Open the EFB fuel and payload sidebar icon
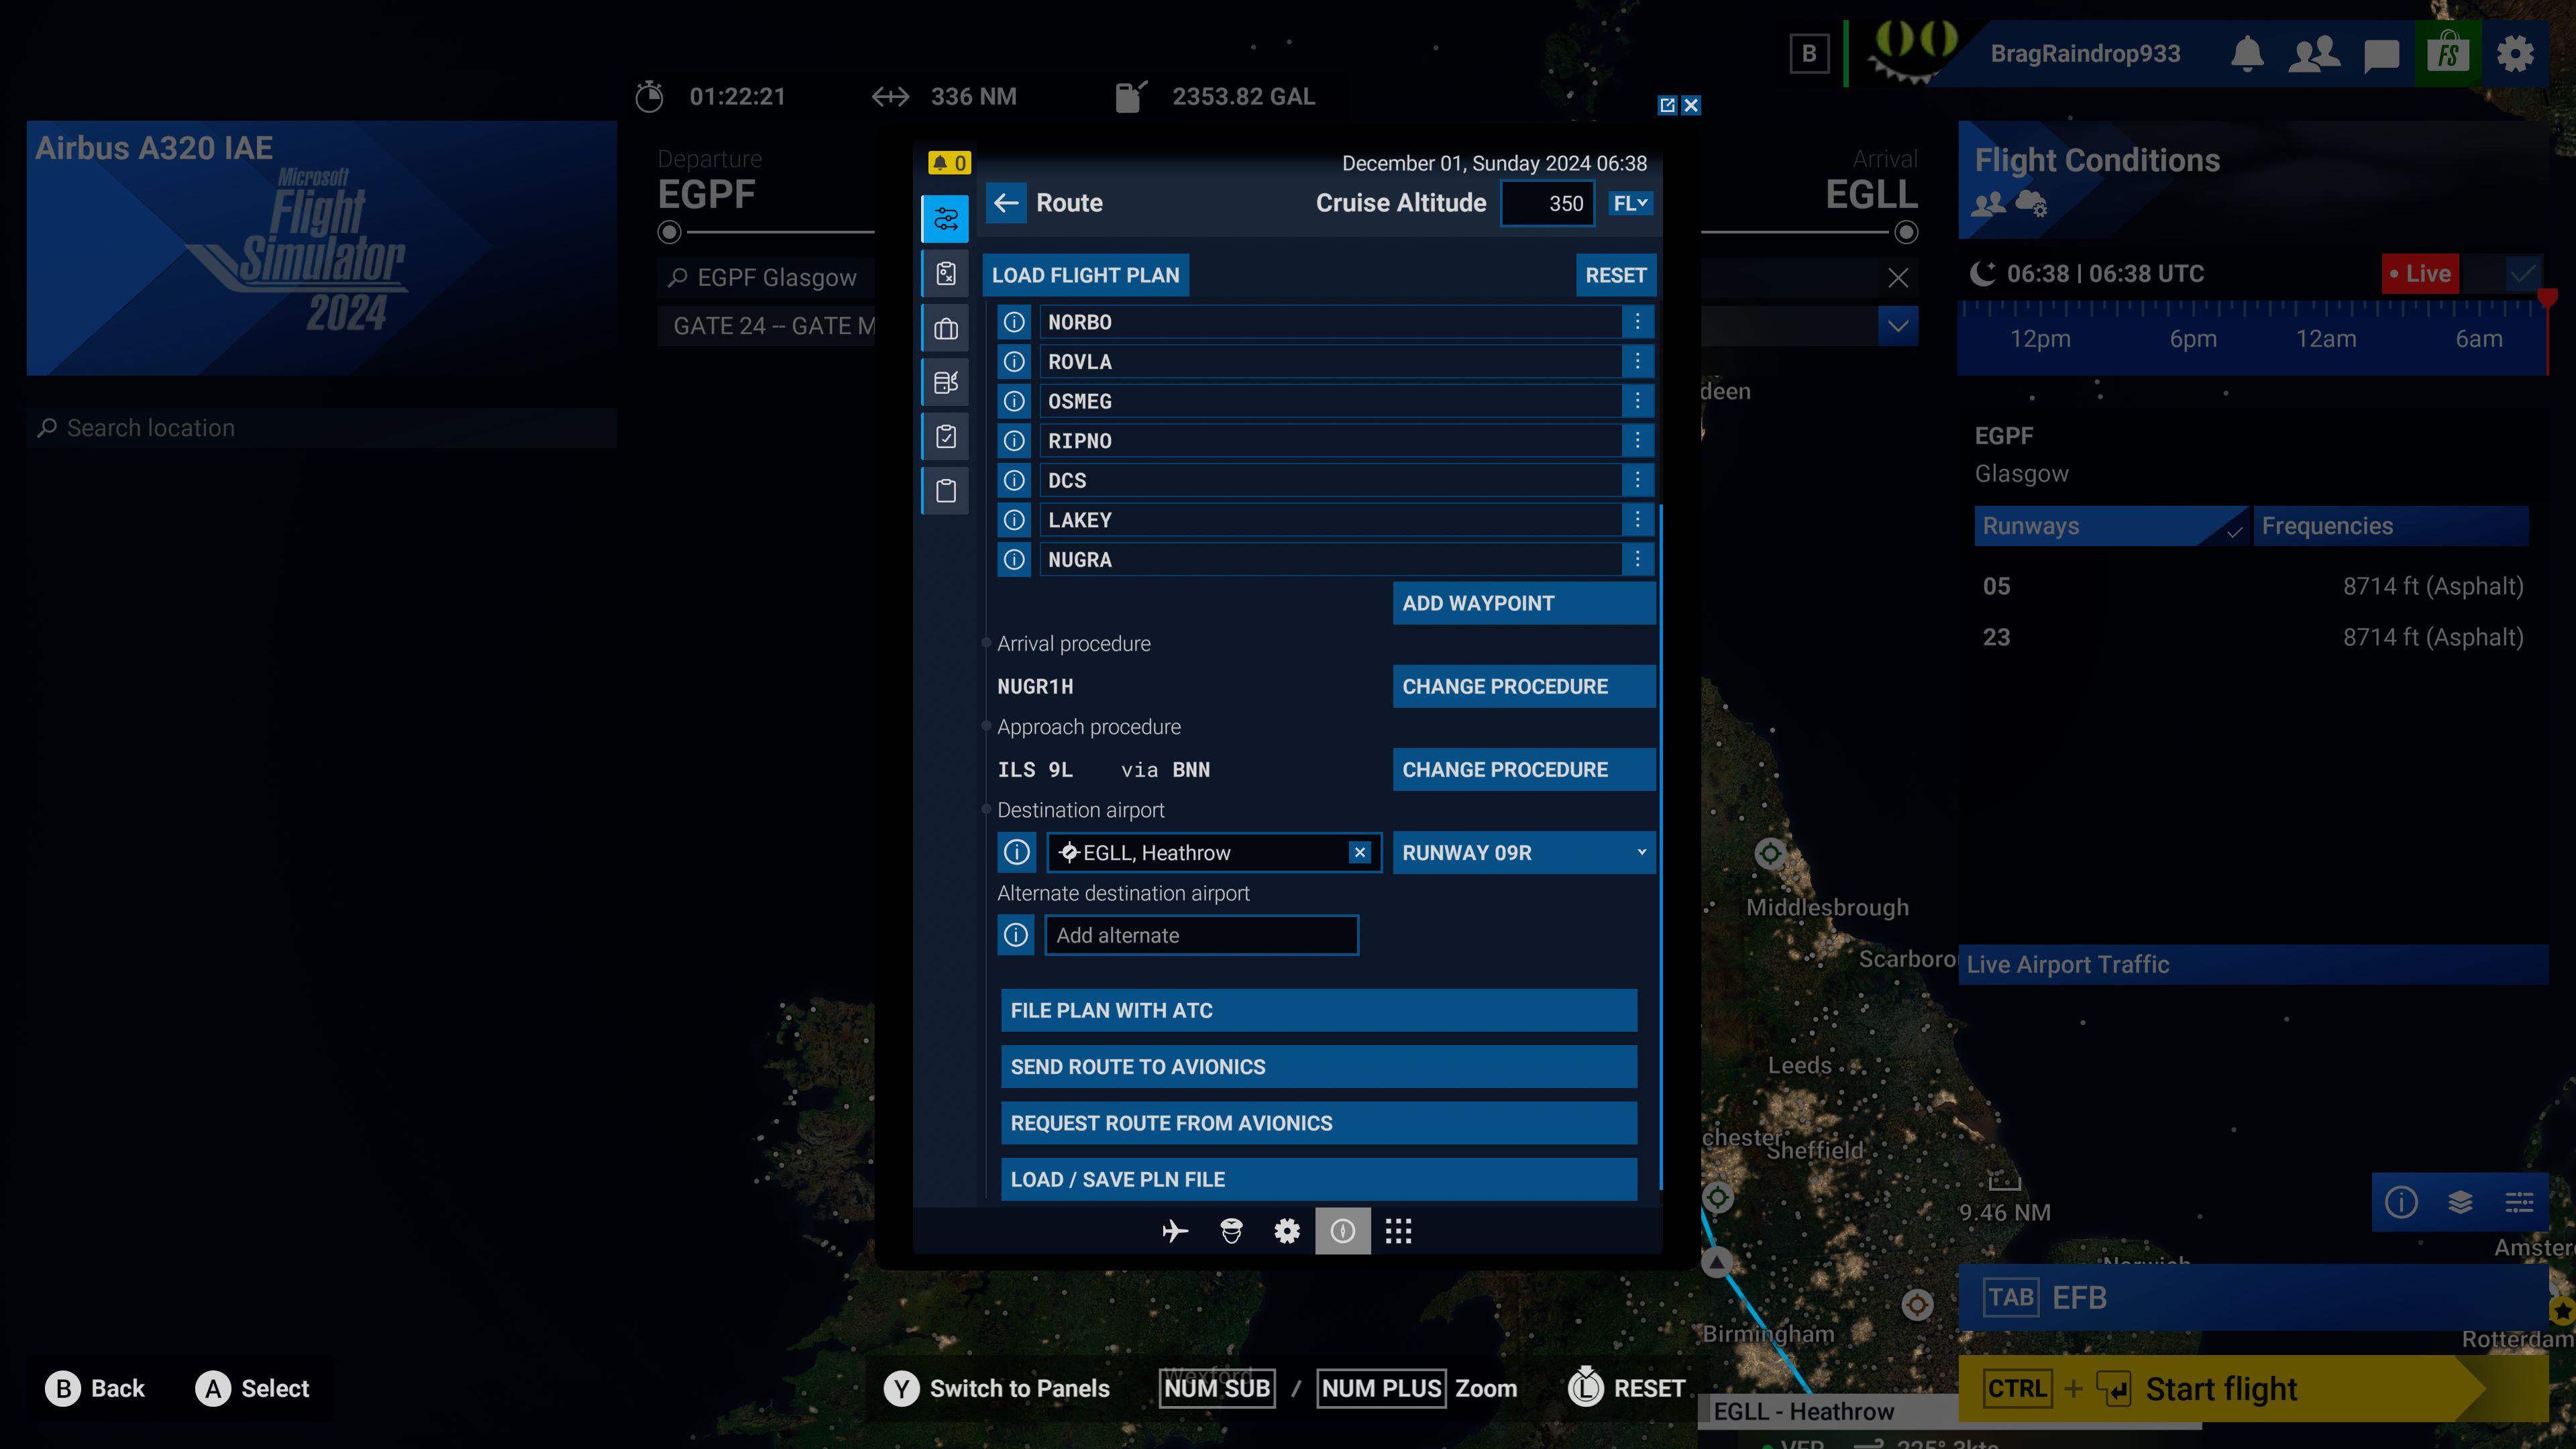This screenshot has height=1449, width=2576. pyautogui.click(x=945, y=382)
